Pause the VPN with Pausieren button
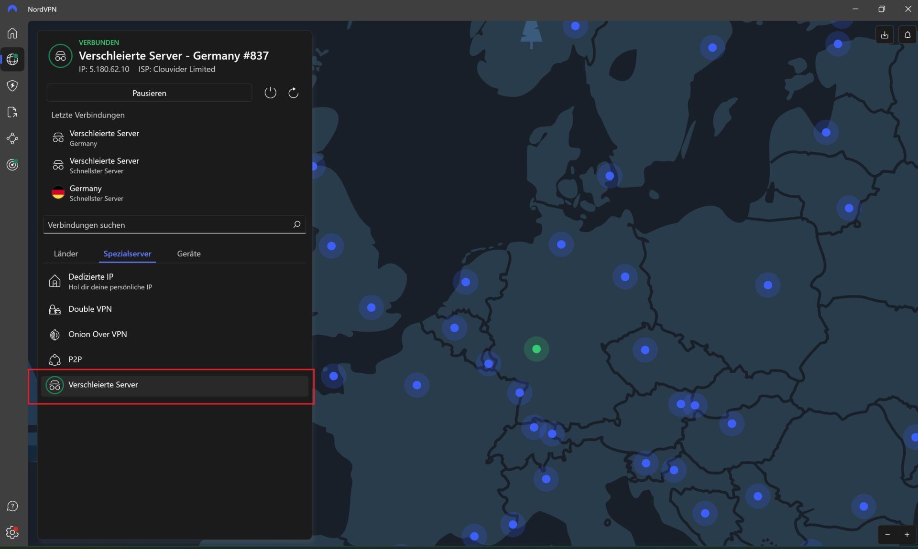Screen dimensions: 918x549 (x=149, y=93)
